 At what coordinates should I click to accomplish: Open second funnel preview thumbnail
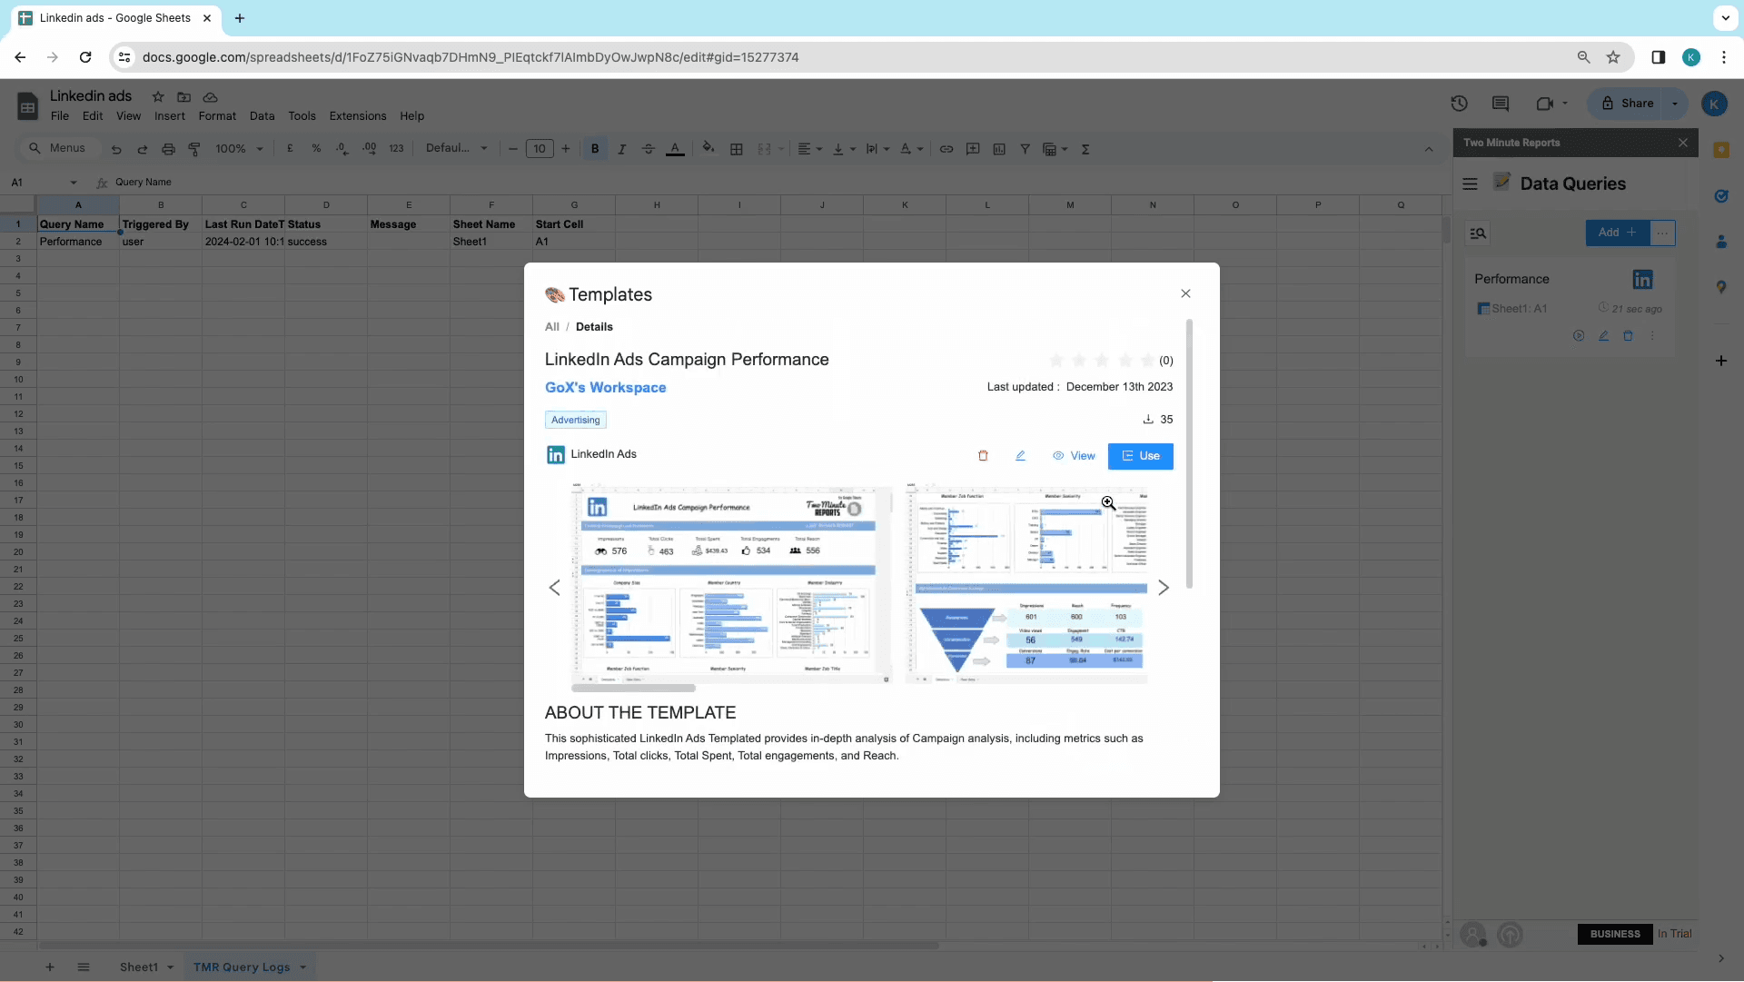click(1026, 582)
